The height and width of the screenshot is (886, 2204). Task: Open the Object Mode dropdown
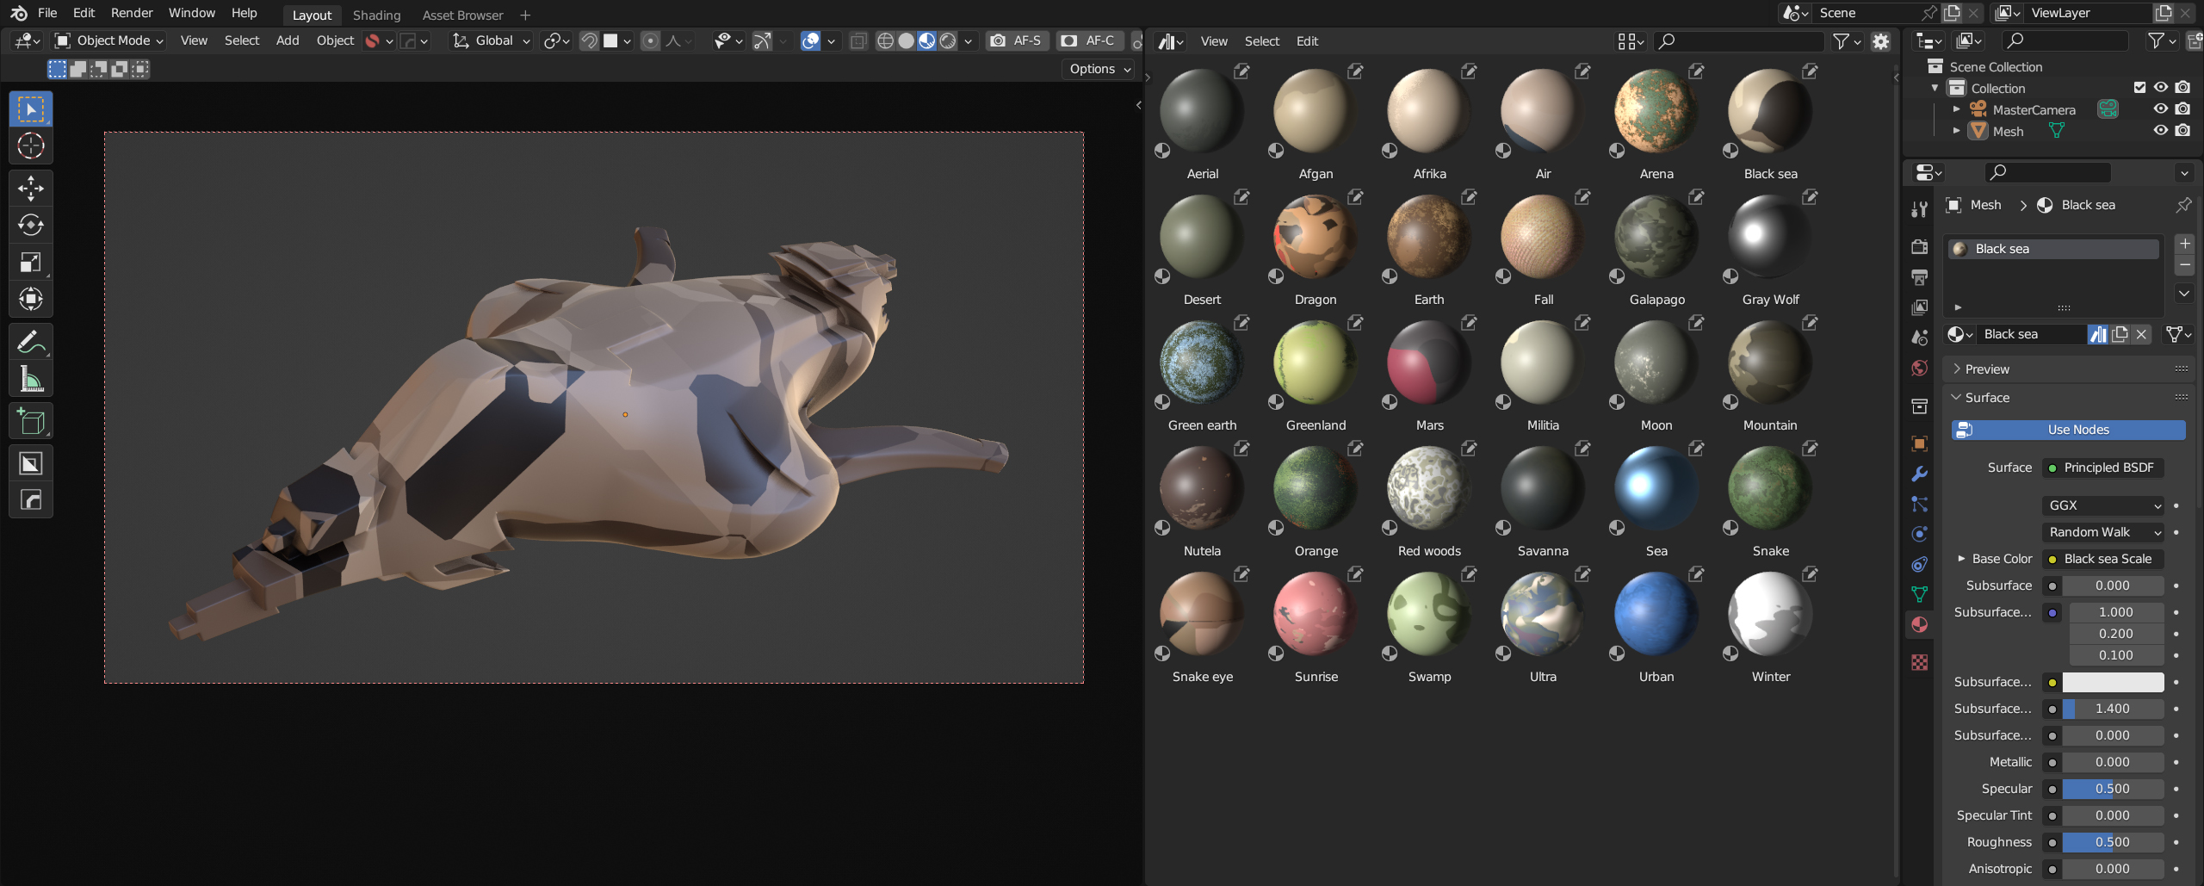pos(108,40)
